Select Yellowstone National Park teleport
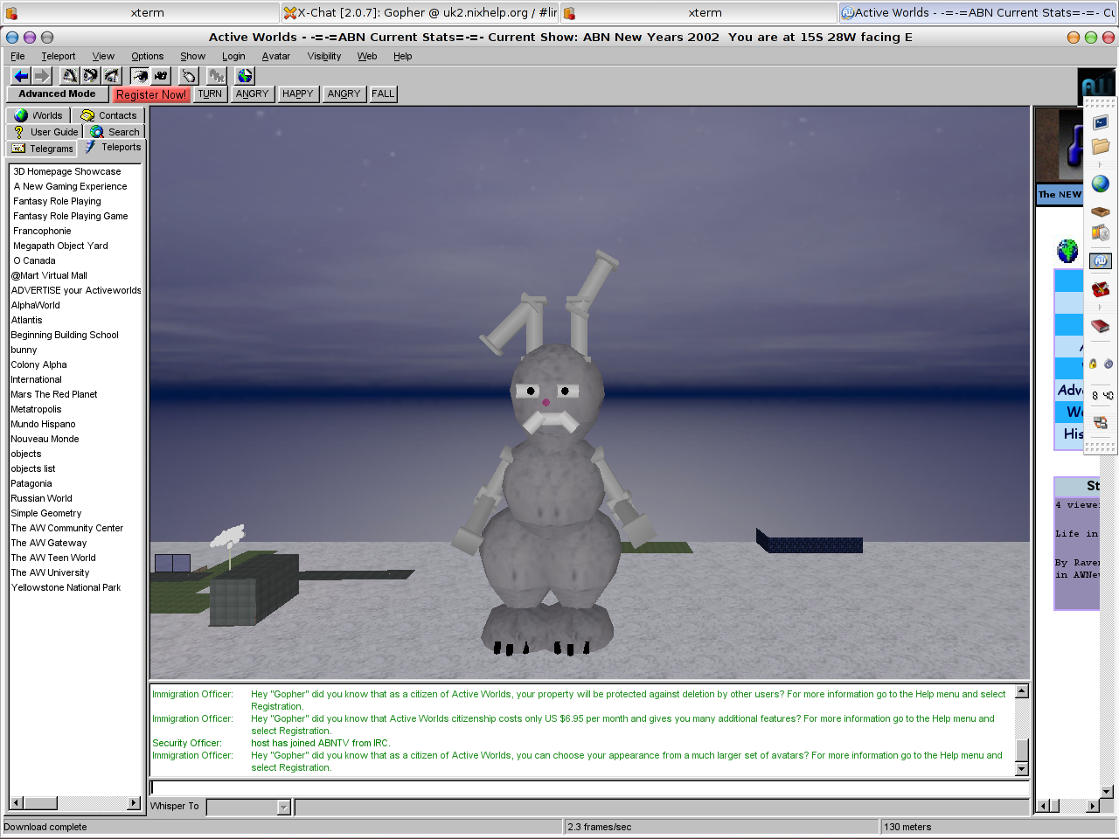1119x839 pixels. (66, 587)
